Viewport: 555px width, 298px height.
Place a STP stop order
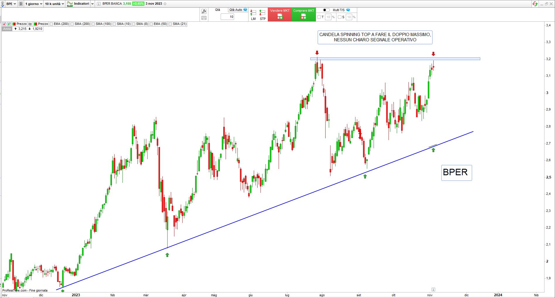[x=263, y=15]
